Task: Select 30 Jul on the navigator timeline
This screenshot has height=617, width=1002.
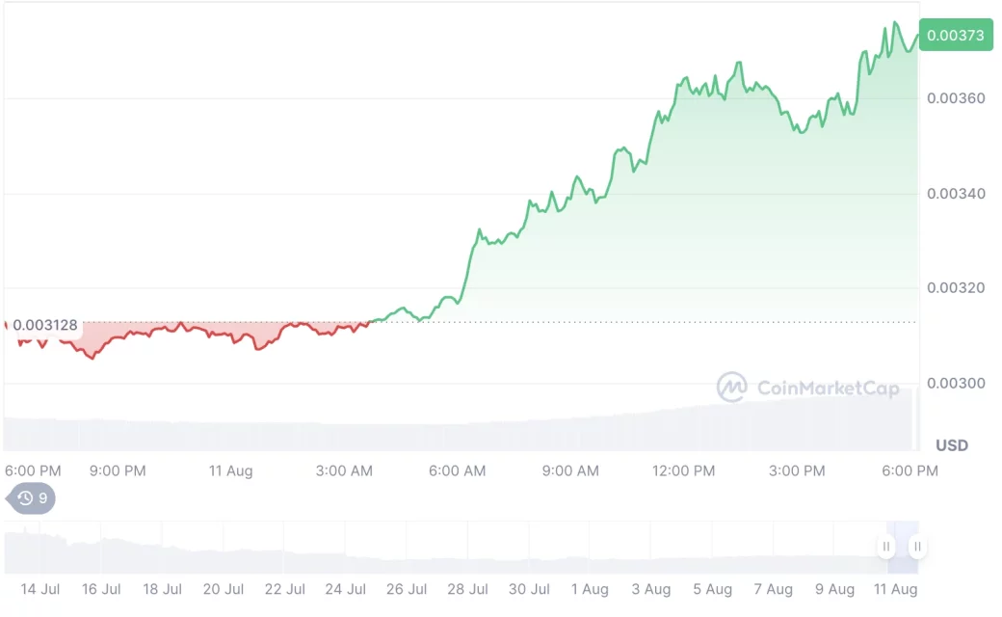Action: pyautogui.click(x=529, y=589)
